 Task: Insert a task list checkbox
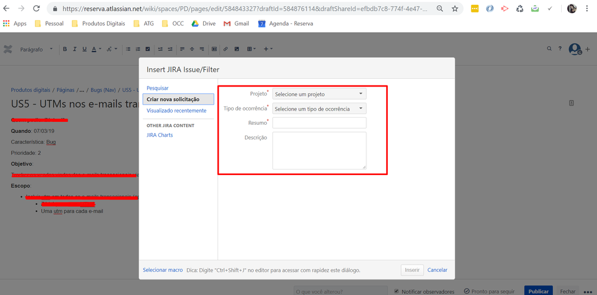point(148,49)
